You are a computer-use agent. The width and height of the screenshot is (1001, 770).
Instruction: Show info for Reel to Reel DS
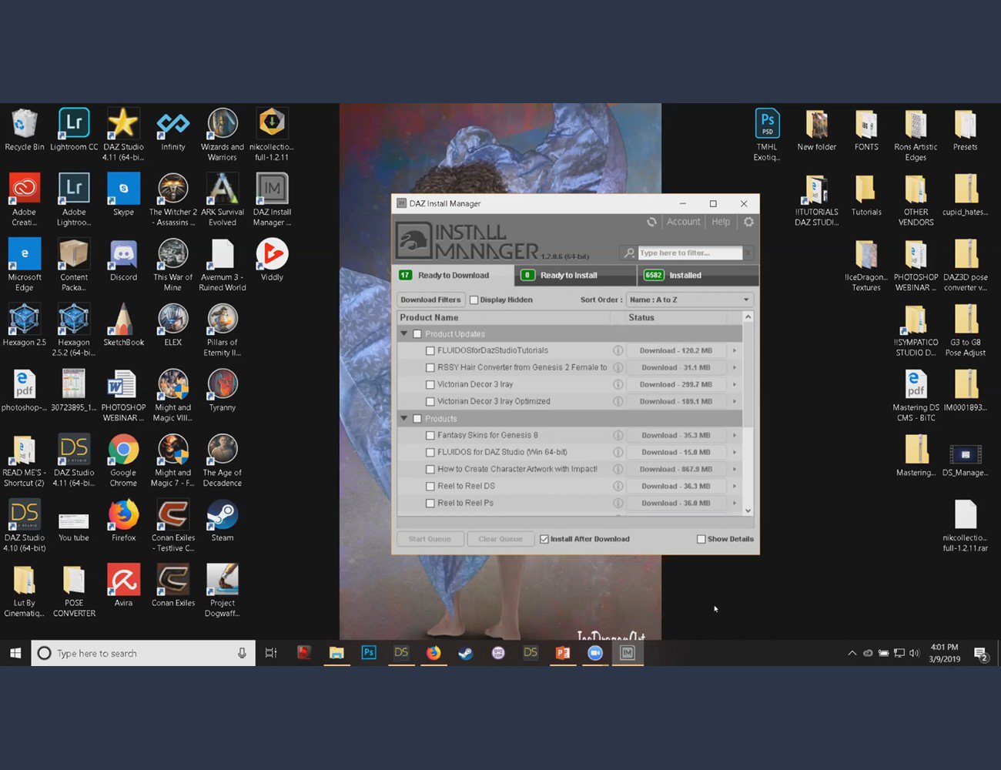tap(618, 486)
